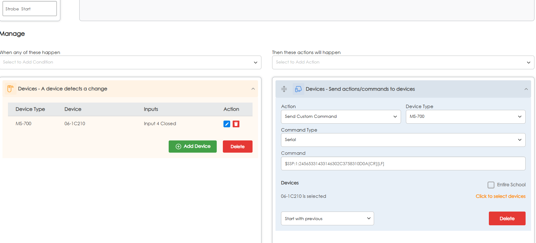Viewport: 536px width, 243px height.
Task: Select the '06-1C210' device cell
Action: [75, 124]
